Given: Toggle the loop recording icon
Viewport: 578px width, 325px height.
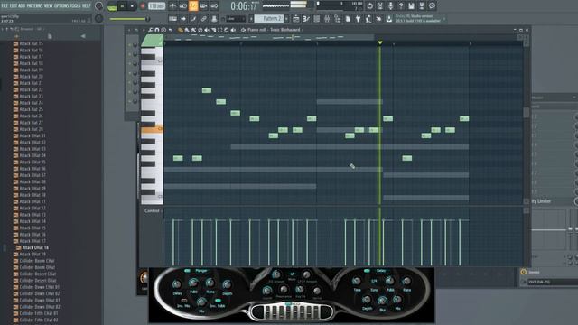Looking at the screenshot, I should [x=214, y=6].
